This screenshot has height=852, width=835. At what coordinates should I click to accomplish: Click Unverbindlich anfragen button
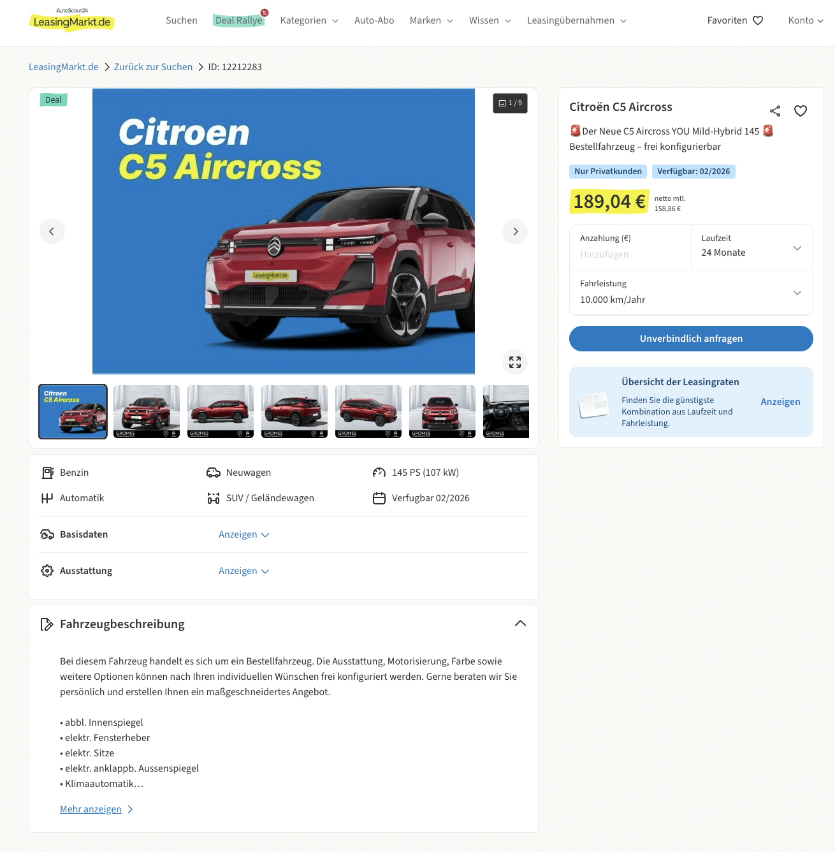[691, 339]
